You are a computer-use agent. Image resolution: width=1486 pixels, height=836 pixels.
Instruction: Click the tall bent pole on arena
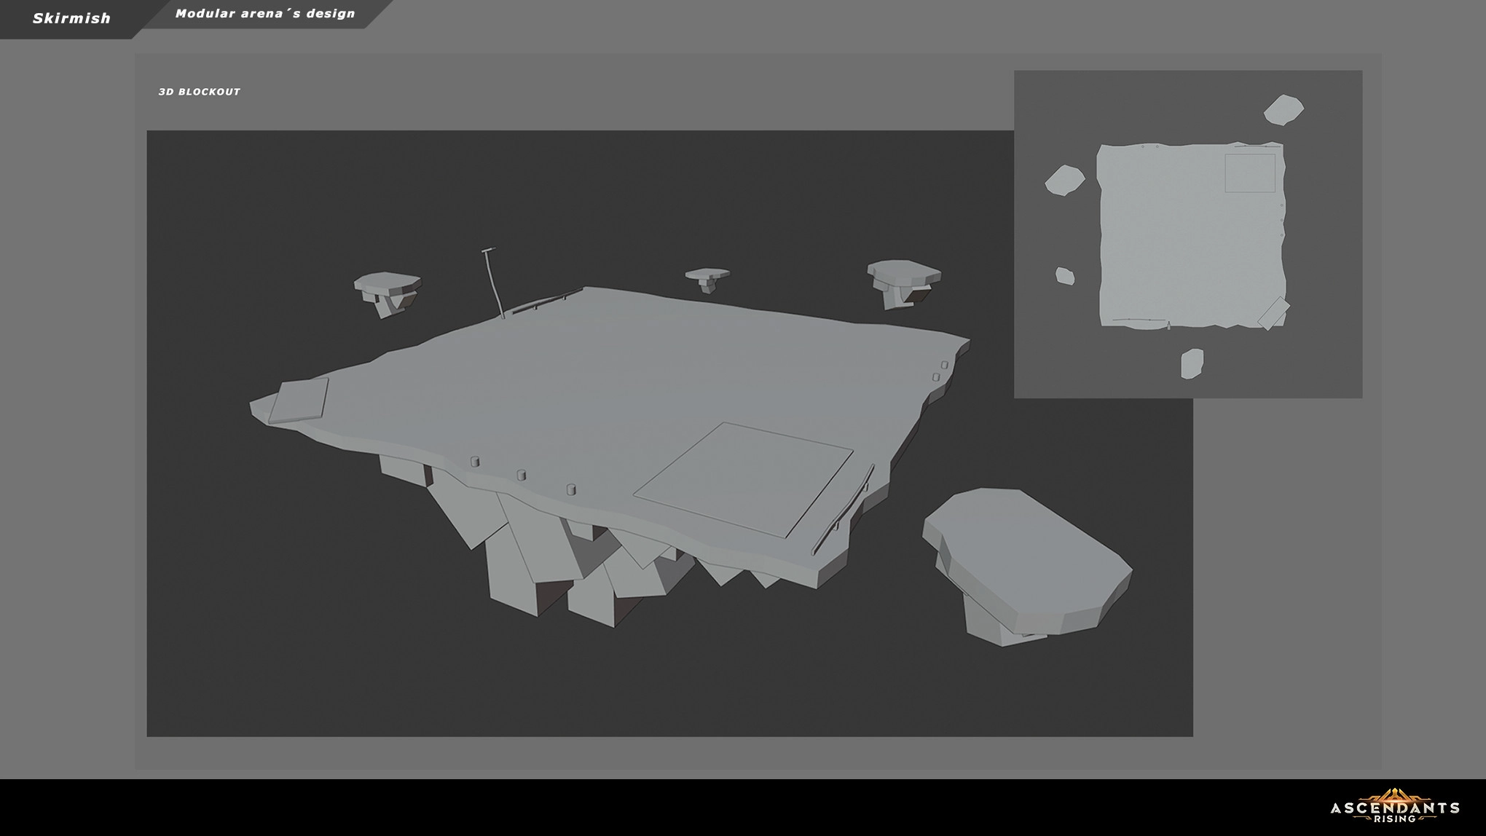point(492,283)
